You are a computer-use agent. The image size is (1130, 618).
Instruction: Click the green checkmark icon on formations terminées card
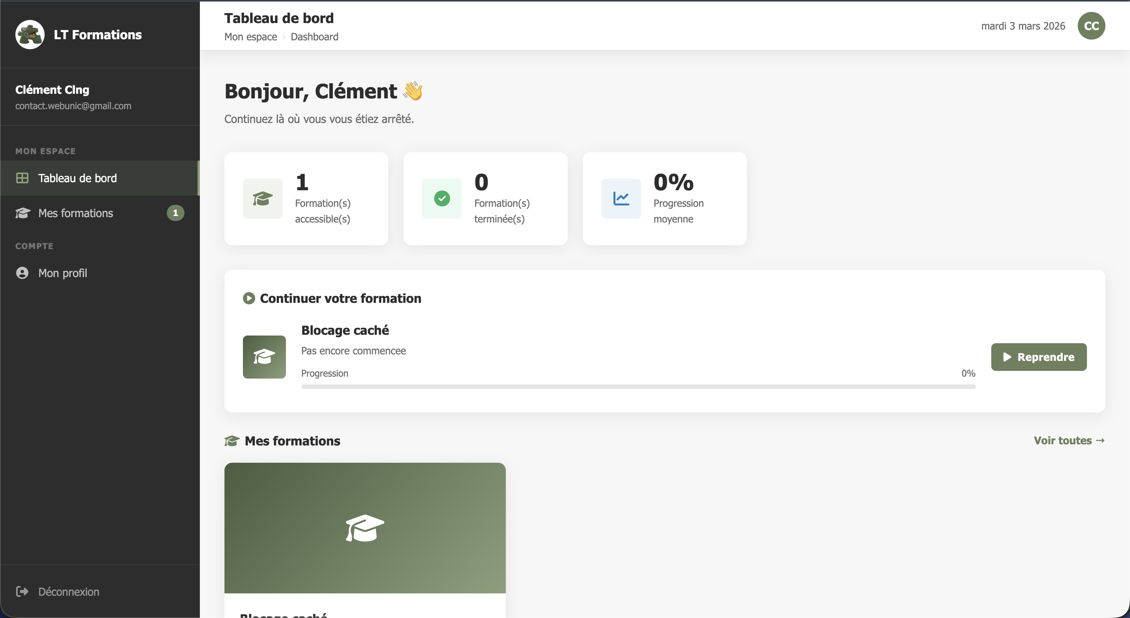point(442,199)
